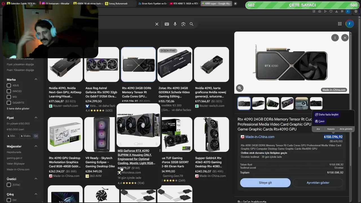Screen dimensions: 361x203
Task: Click Kopyala in selection popup
Action: click(331, 129)
